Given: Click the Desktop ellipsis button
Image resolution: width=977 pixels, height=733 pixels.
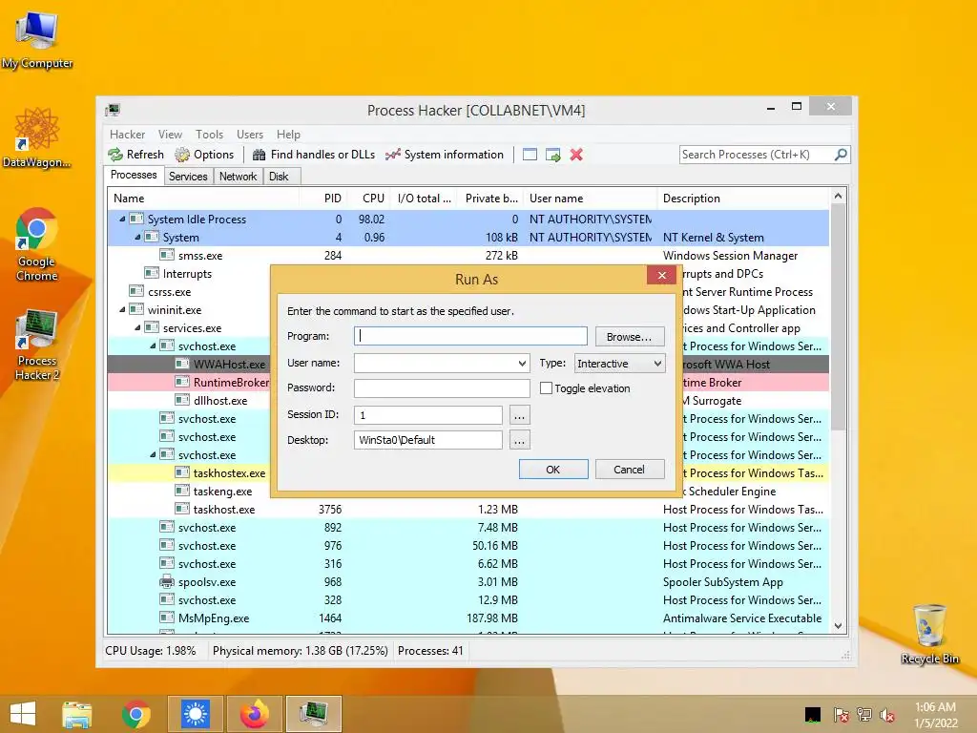Looking at the screenshot, I should pos(519,440).
